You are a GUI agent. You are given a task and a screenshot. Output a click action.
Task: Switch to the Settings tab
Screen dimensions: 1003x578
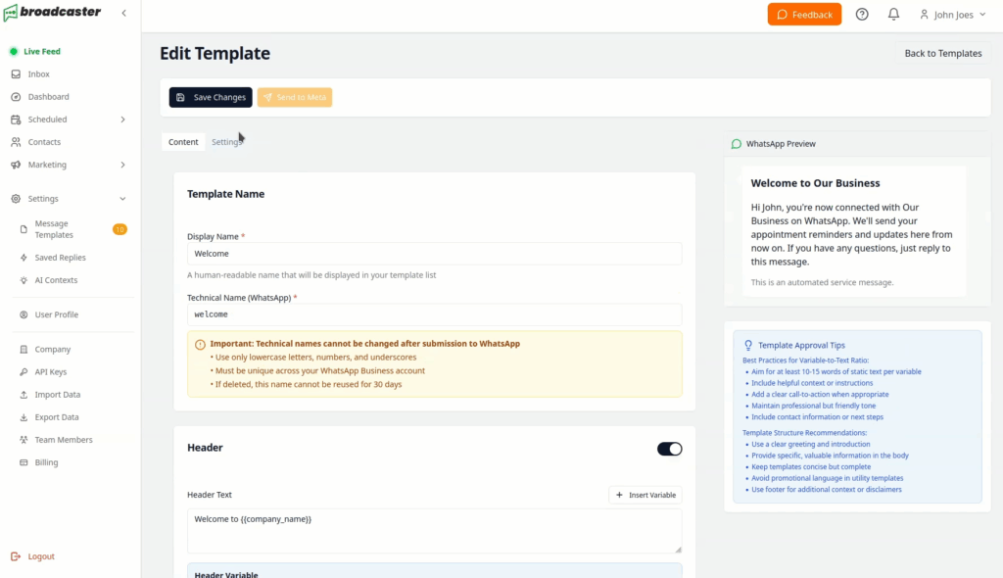click(x=227, y=142)
